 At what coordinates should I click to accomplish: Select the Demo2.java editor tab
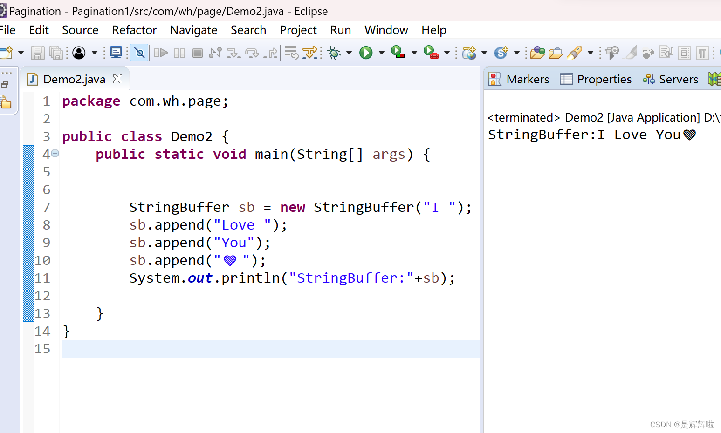pyautogui.click(x=74, y=79)
